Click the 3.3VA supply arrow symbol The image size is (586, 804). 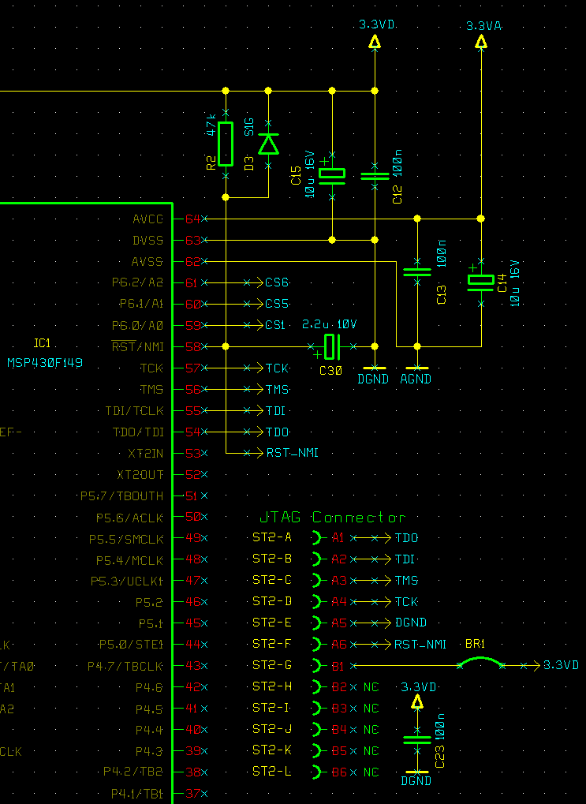pos(481,42)
